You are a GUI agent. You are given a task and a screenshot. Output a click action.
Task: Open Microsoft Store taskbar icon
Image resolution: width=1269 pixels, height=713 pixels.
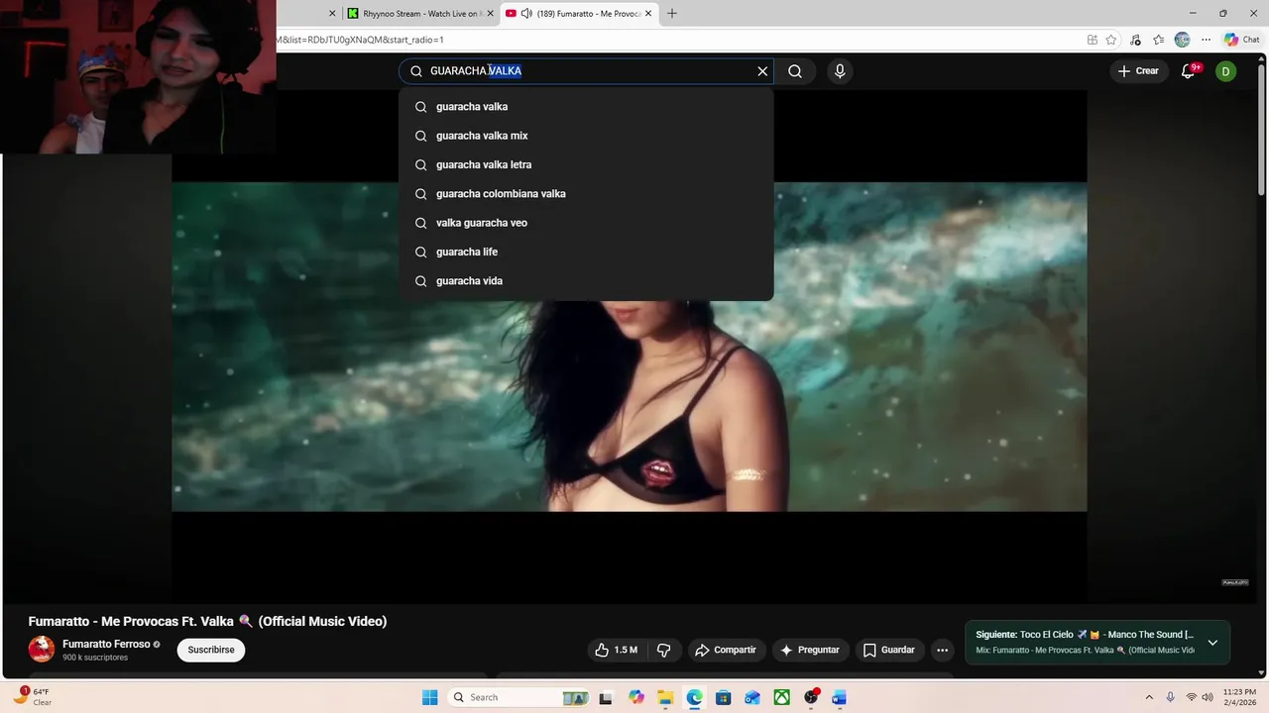[724, 697]
